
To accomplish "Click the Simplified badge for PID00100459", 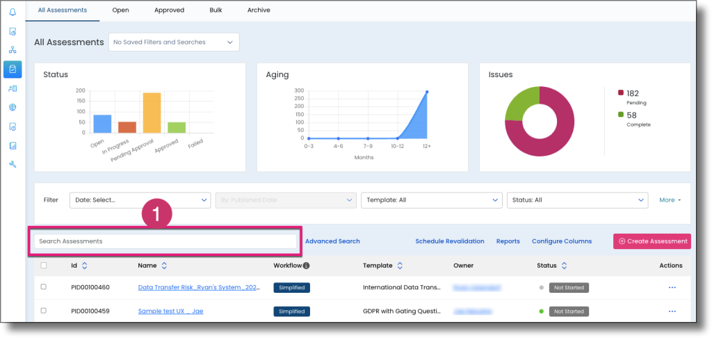I will (x=291, y=311).
